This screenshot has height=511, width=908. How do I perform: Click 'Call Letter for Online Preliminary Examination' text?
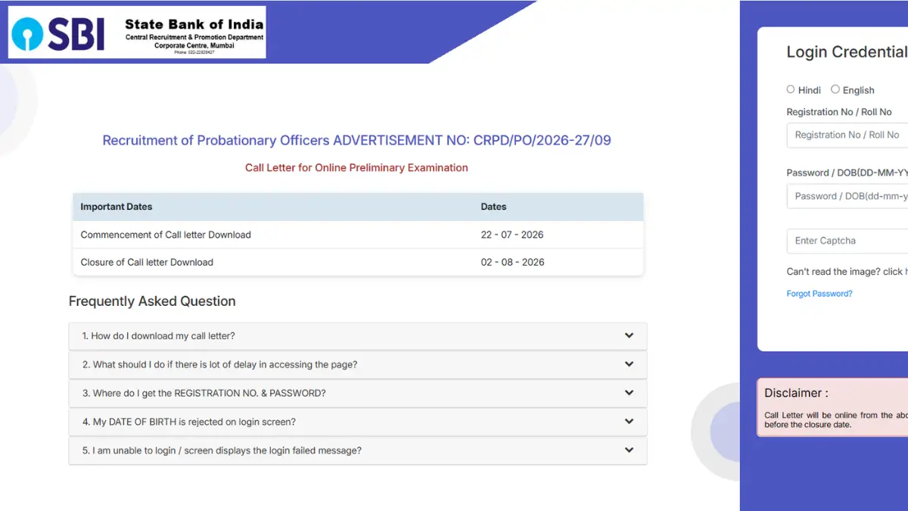(356, 168)
